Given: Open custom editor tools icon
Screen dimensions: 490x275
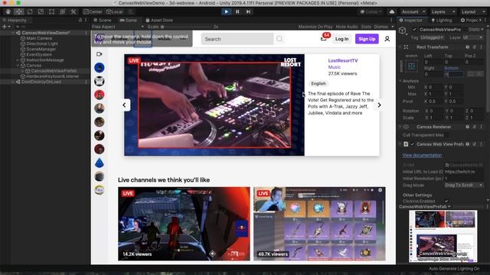Looking at the screenshot, I should [x=73, y=11].
